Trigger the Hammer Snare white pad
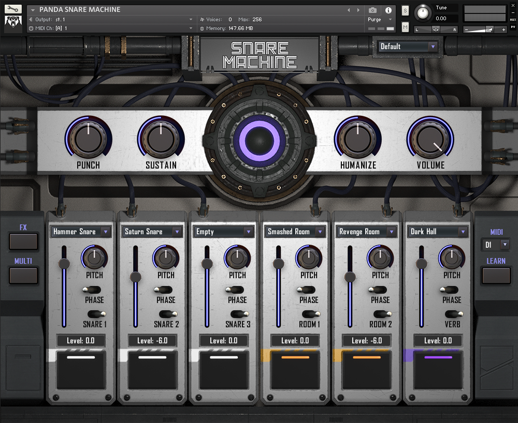This screenshot has height=423, width=518. (x=81, y=370)
